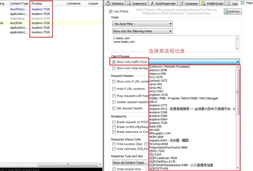This screenshot has height=171, width=253.
Task: Expand the Show only the following Hosts dropdown
Action: coord(142,31)
